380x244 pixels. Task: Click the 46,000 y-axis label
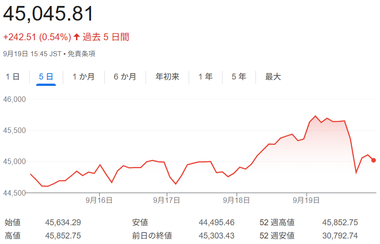(x=14, y=99)
